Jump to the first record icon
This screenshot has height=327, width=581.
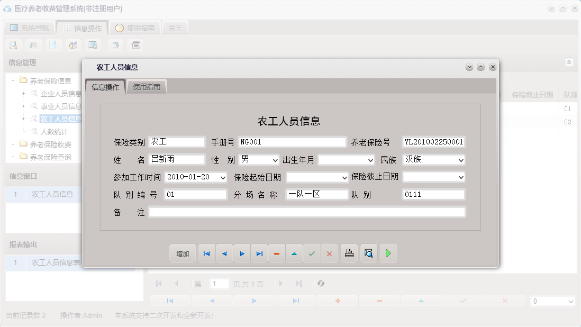[x=206, y=253]
